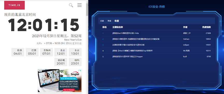Select the 12:01:15 main clock display
Image resolution: width=224 pixels, height=94 pixels.
(44, 25)
